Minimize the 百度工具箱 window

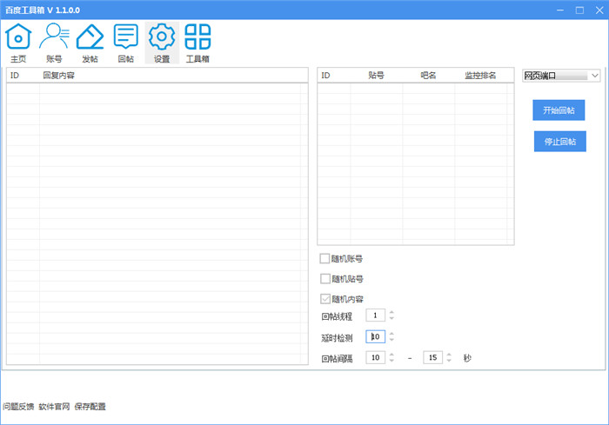tap(560, 10)
